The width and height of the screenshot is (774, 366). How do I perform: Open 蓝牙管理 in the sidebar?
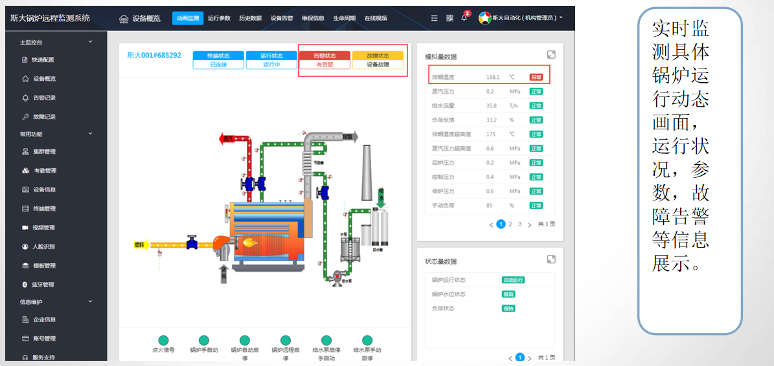(43, 285)
